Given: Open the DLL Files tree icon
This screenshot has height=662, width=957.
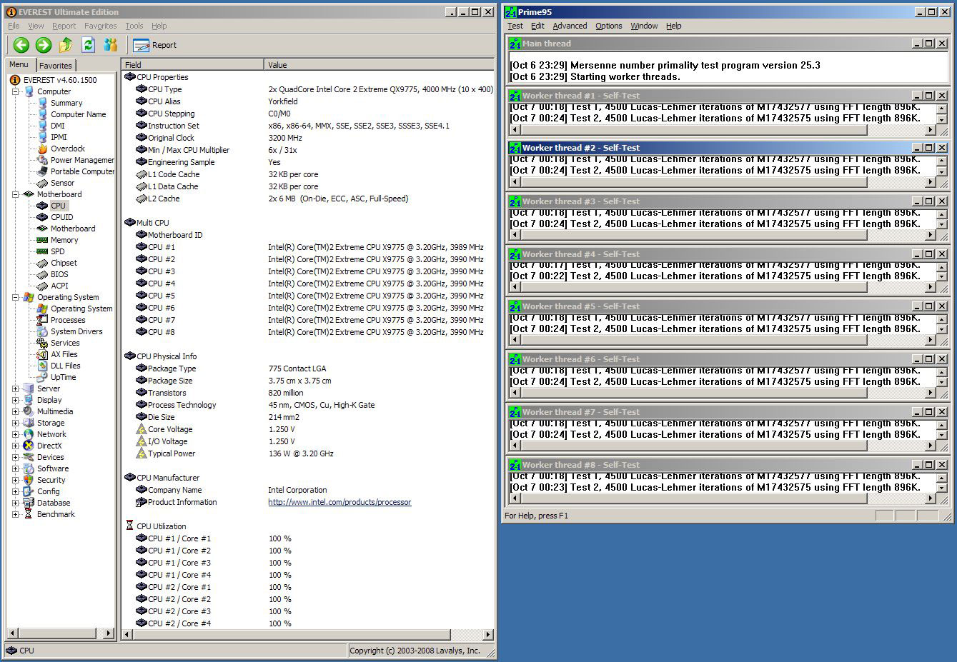Looking at the screenshot, I should (43, 366).
